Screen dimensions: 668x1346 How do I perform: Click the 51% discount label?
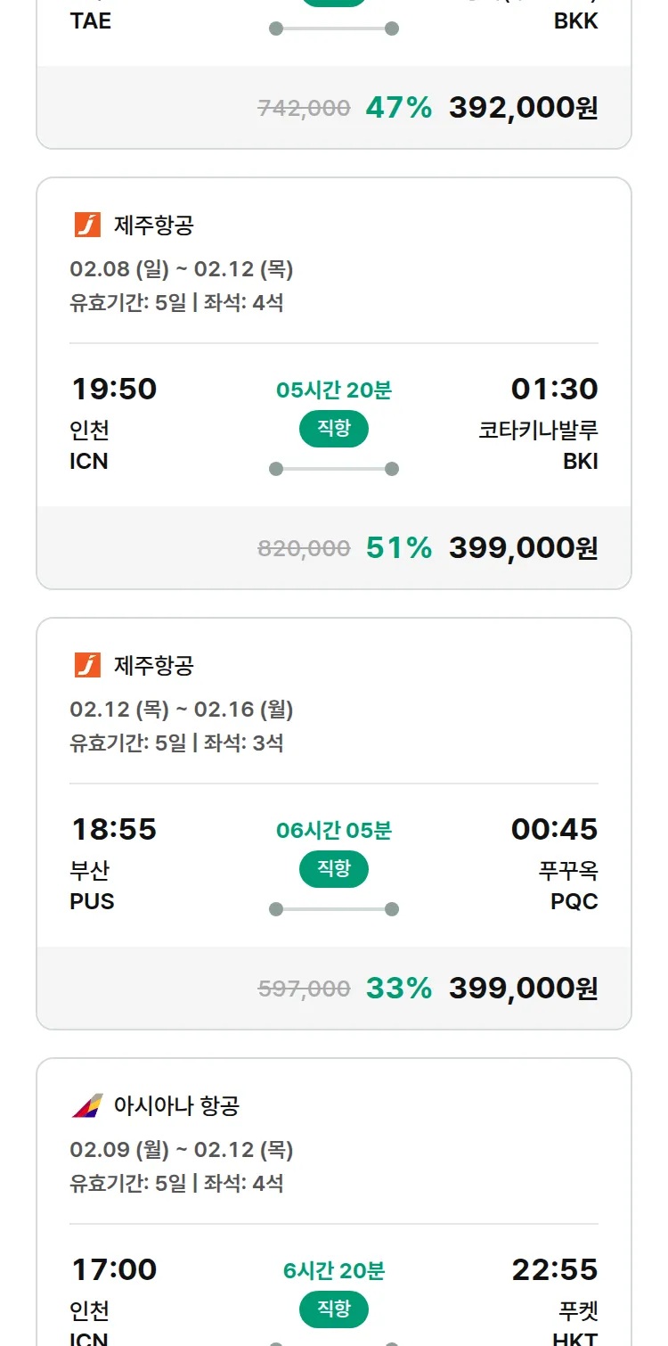click(399, 548)
